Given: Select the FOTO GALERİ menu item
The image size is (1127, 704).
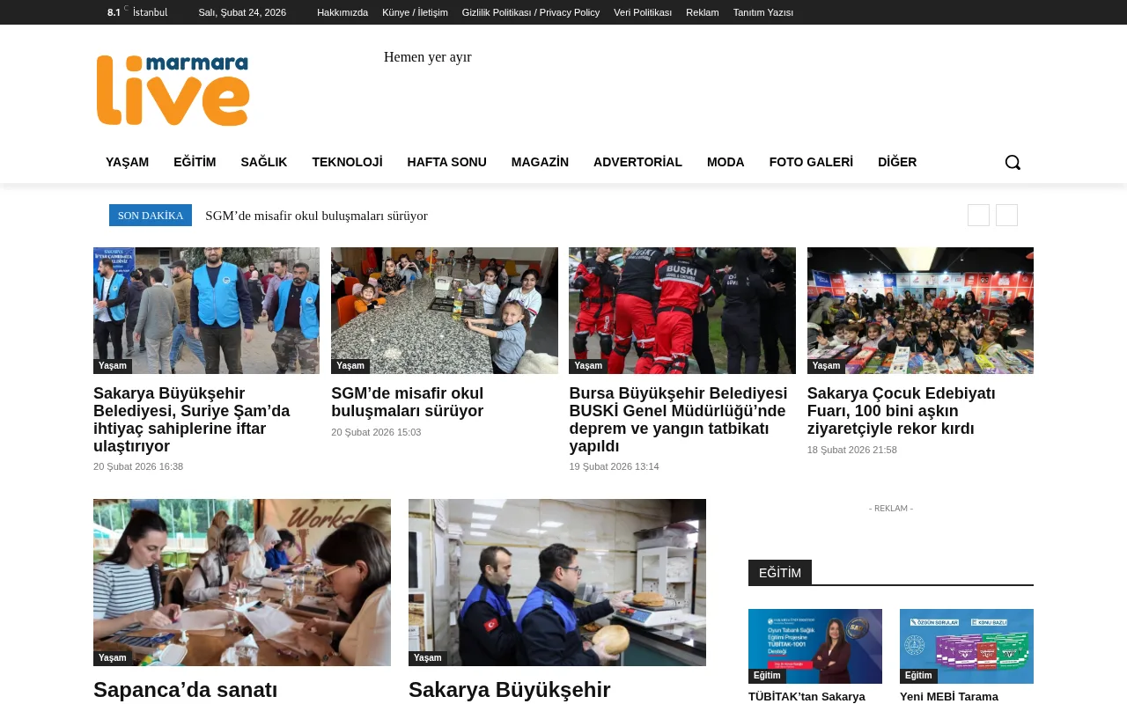Looking at the screenshot, I should (x=811, y=162).
